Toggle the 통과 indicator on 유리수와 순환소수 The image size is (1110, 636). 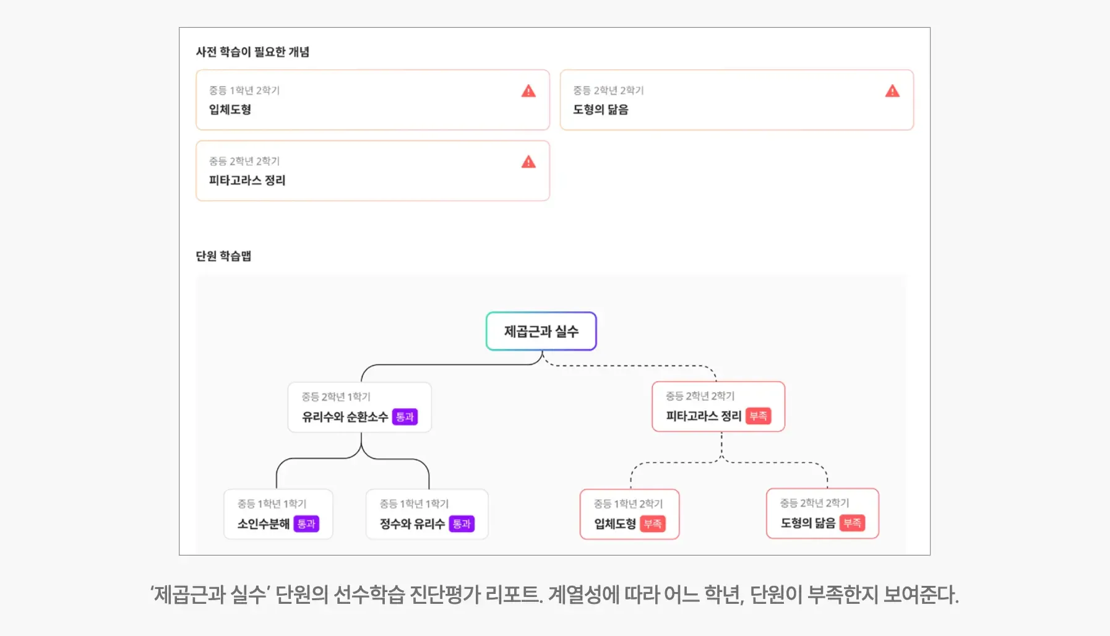coord(406,416)
